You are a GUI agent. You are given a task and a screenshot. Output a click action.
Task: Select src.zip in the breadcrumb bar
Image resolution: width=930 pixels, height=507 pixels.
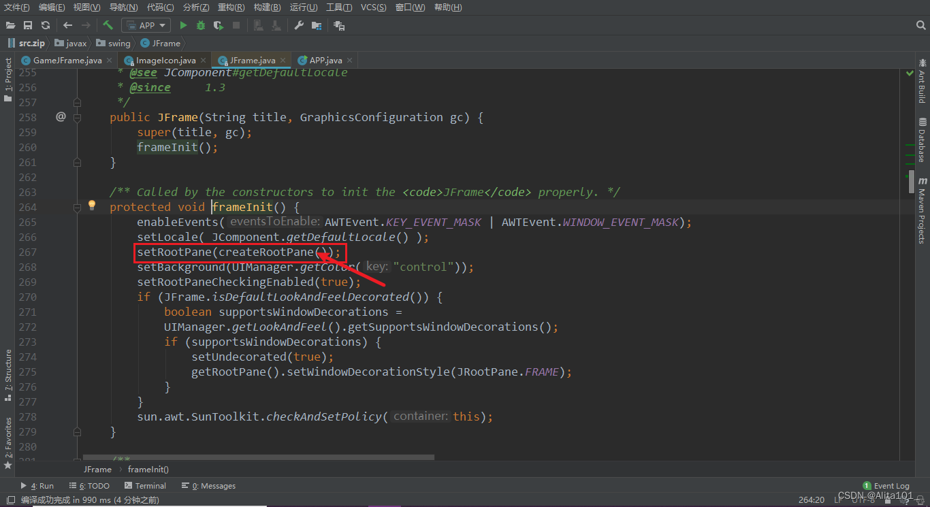tap(26, 43)
